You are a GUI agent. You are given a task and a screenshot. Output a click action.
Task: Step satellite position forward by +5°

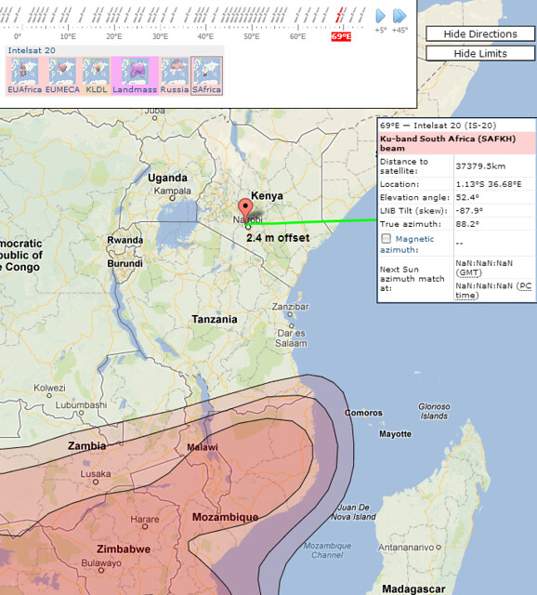click(x=380, y=17)
